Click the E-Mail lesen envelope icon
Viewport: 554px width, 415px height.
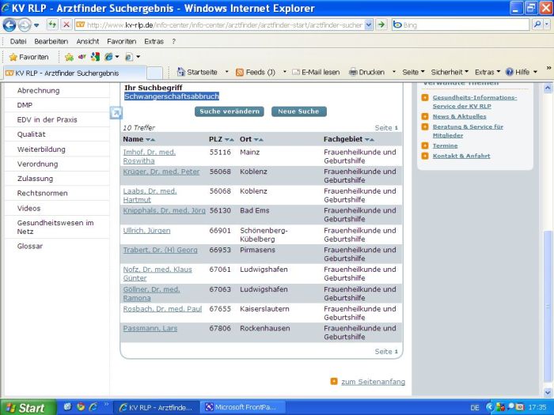pos(296,72)
